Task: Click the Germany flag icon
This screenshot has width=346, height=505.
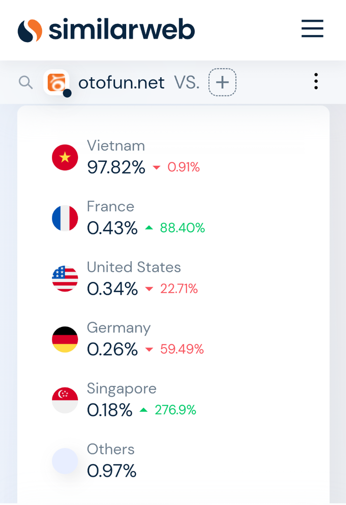Action: [x=65, y=339]
